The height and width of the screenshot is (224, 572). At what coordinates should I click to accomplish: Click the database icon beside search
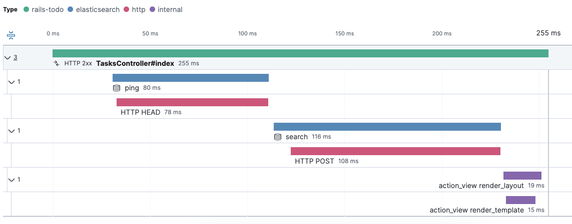click(x=278, y=137)
